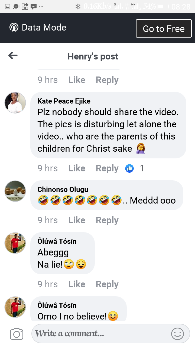Open Kate Peace Ejike's profile picture

[15, 102]
